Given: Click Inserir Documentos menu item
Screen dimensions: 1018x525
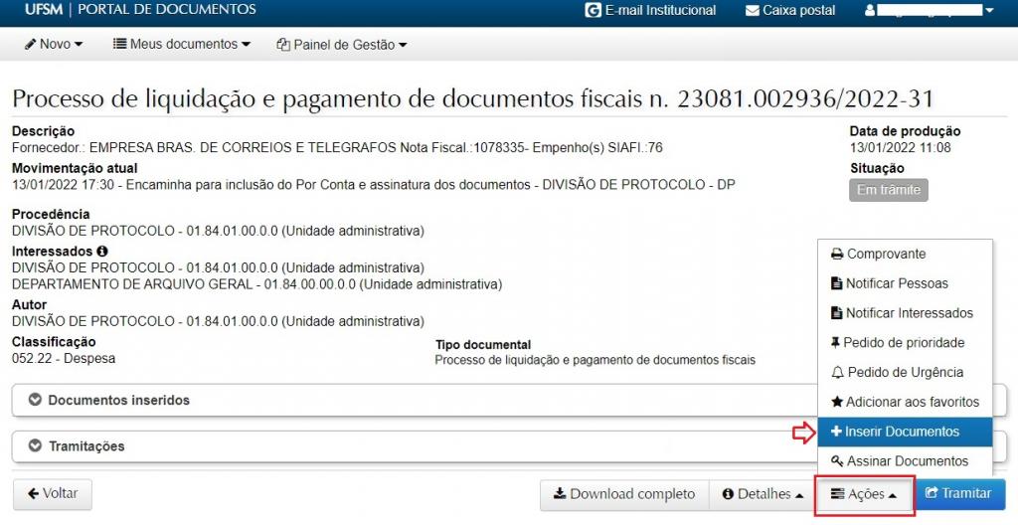Looking at the screenshot, I should point(905,432).
